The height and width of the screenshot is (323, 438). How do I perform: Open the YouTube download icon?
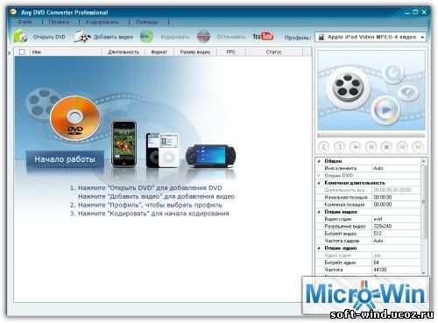coord(263,36)
